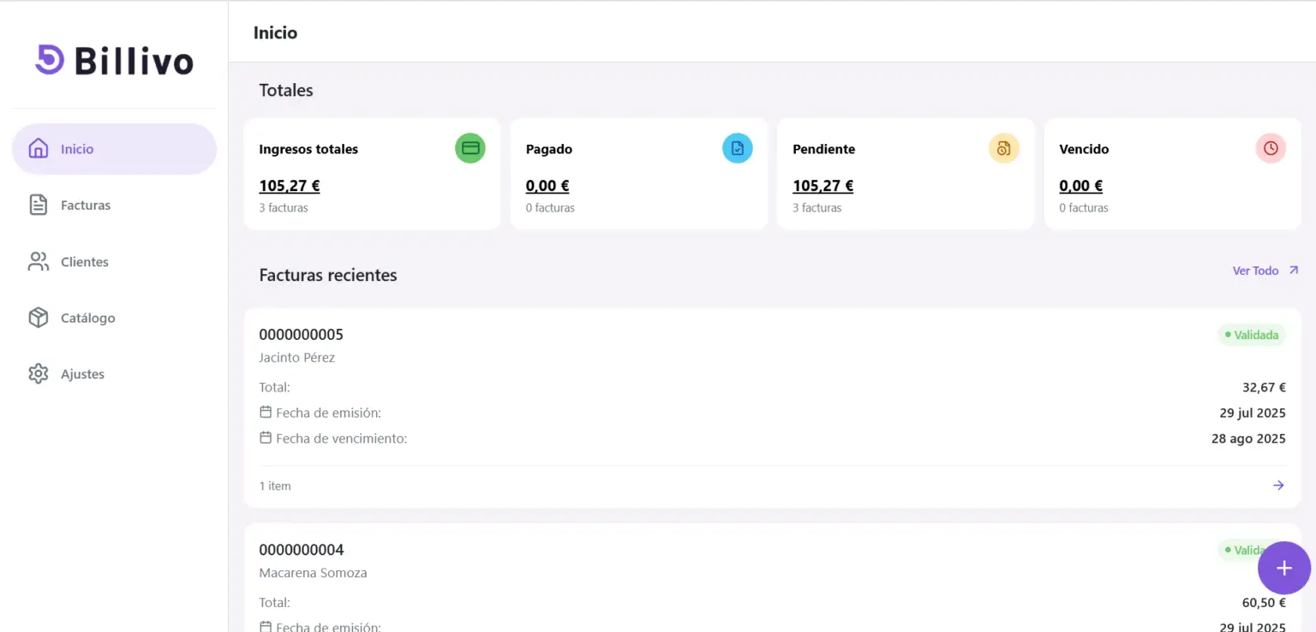Click the 105,27 € Ingresos totales amount
The height and width of the screenshot is (632, 1316).
290,186
